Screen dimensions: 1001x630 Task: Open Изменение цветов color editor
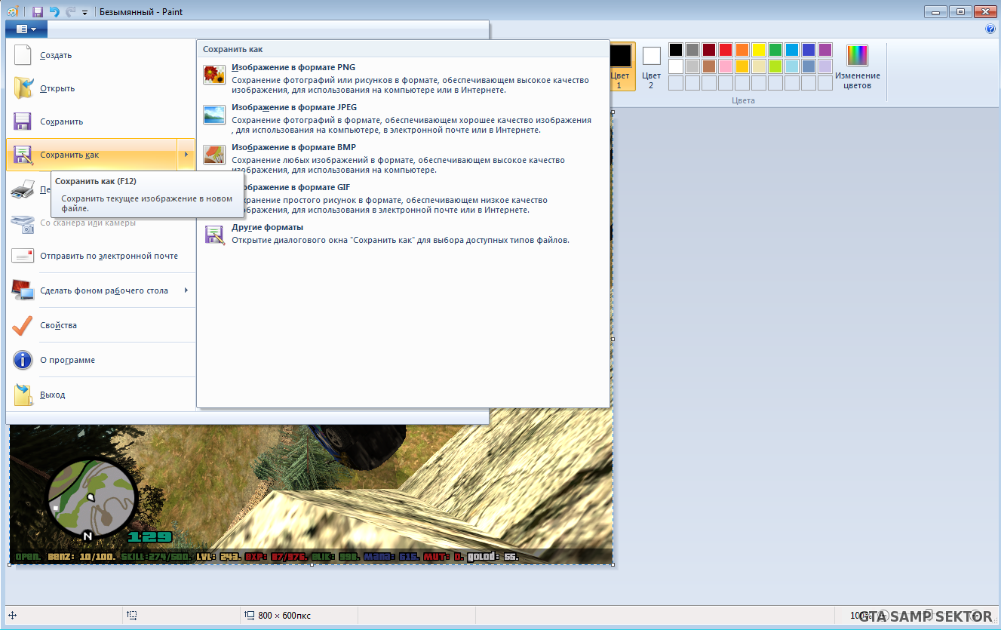tap(857, 66)
